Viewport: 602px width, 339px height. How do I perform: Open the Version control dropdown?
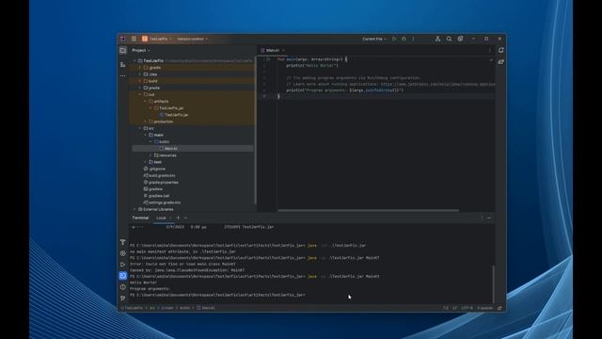tap(192, 39)
